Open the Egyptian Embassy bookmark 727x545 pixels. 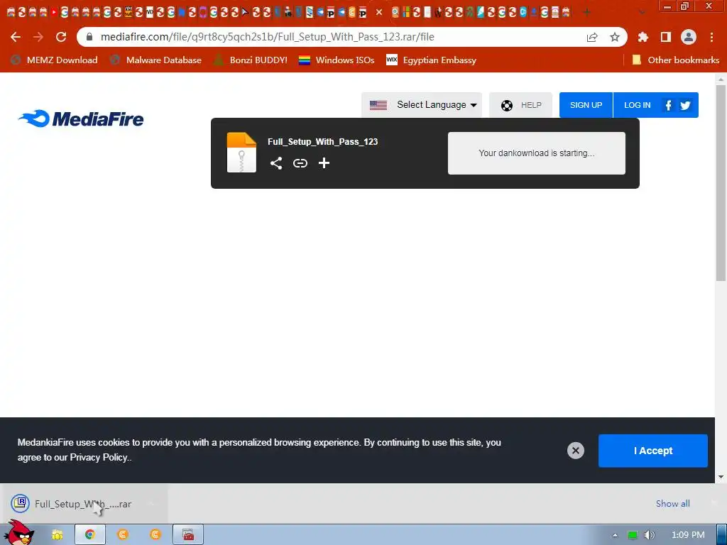(431, 60)
